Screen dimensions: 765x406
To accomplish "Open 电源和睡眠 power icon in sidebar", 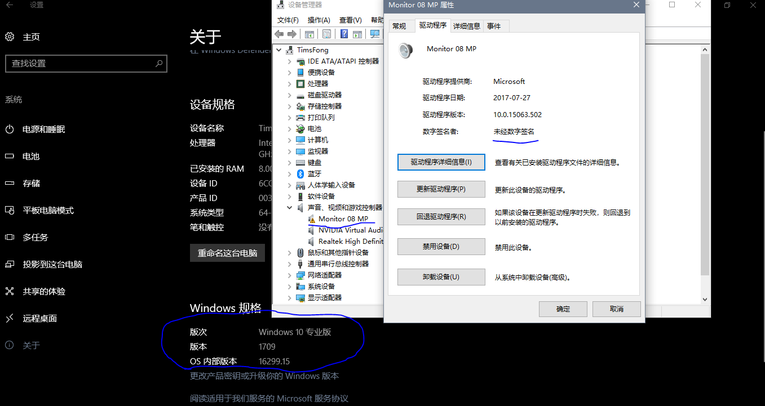I will coord(10,130).
